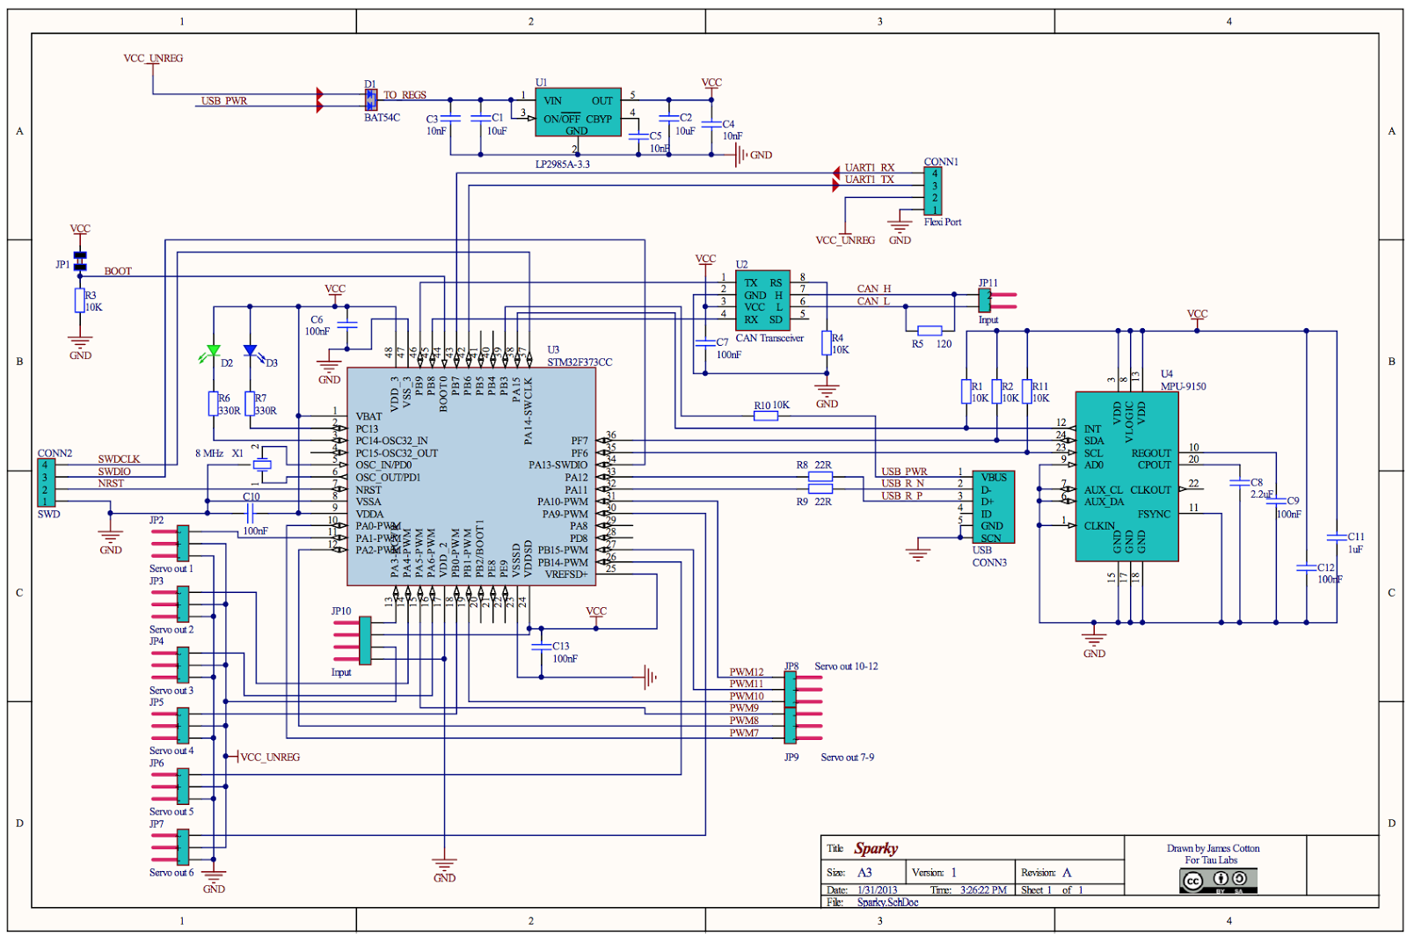Click the 'USB_R_N' net label
Screen dimensions: 1407x937
[x=903, y=484]
